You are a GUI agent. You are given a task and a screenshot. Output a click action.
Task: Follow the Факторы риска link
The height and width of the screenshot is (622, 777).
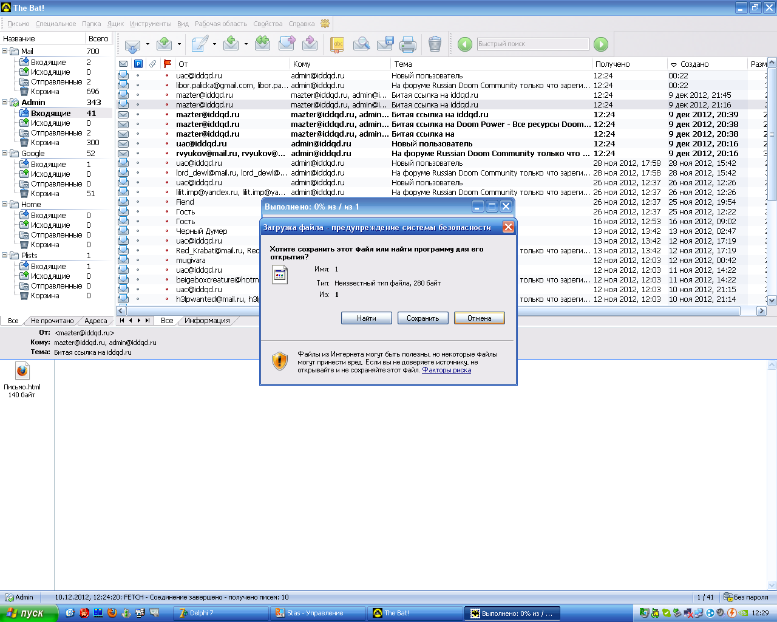pyautogui.click(x=446, y=370)
